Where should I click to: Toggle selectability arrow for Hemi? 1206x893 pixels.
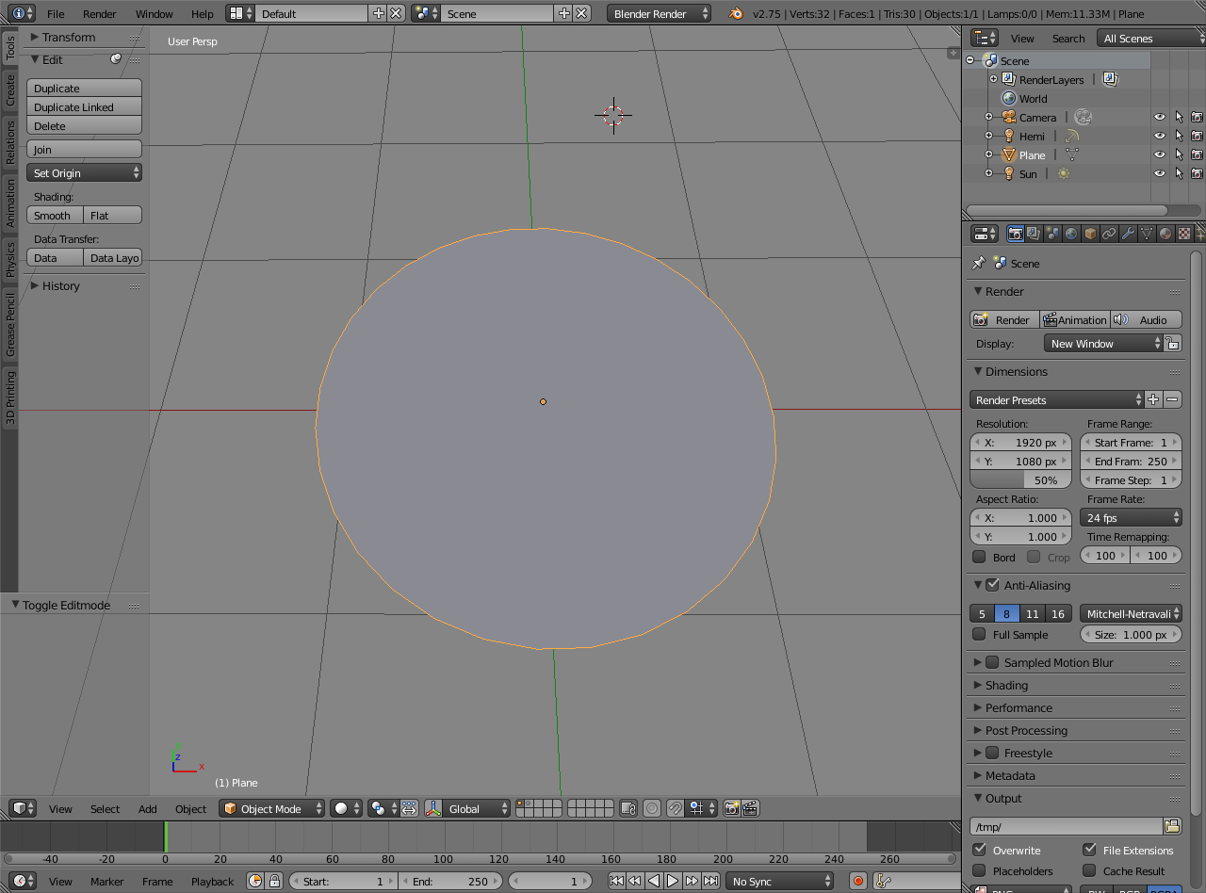tap(1179, 136)
